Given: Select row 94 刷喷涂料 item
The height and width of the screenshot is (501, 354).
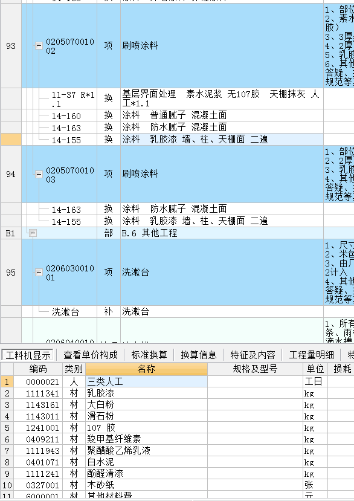Looking at the screenshot, I should coord(222,174).
